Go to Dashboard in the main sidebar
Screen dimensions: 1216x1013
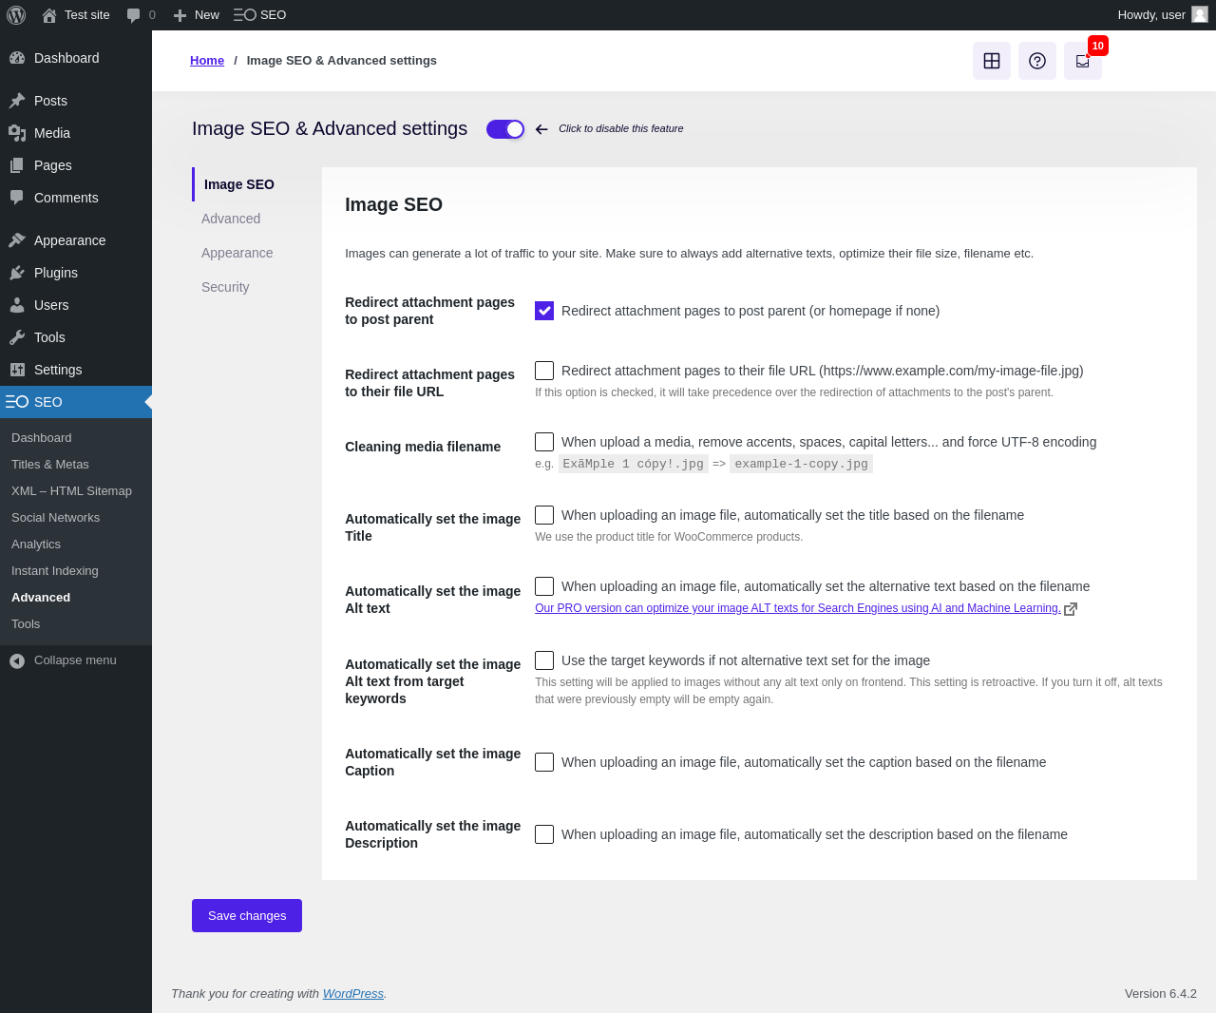tap(76, 58)
